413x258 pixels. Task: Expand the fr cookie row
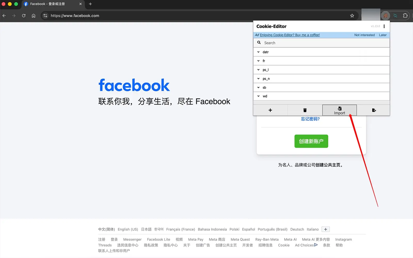[321, 61]
